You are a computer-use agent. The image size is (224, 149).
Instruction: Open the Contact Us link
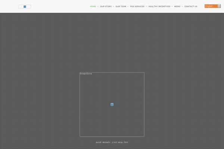(191, 6)
